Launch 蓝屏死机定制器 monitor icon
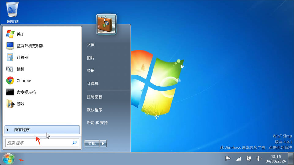 pos(10,46)
